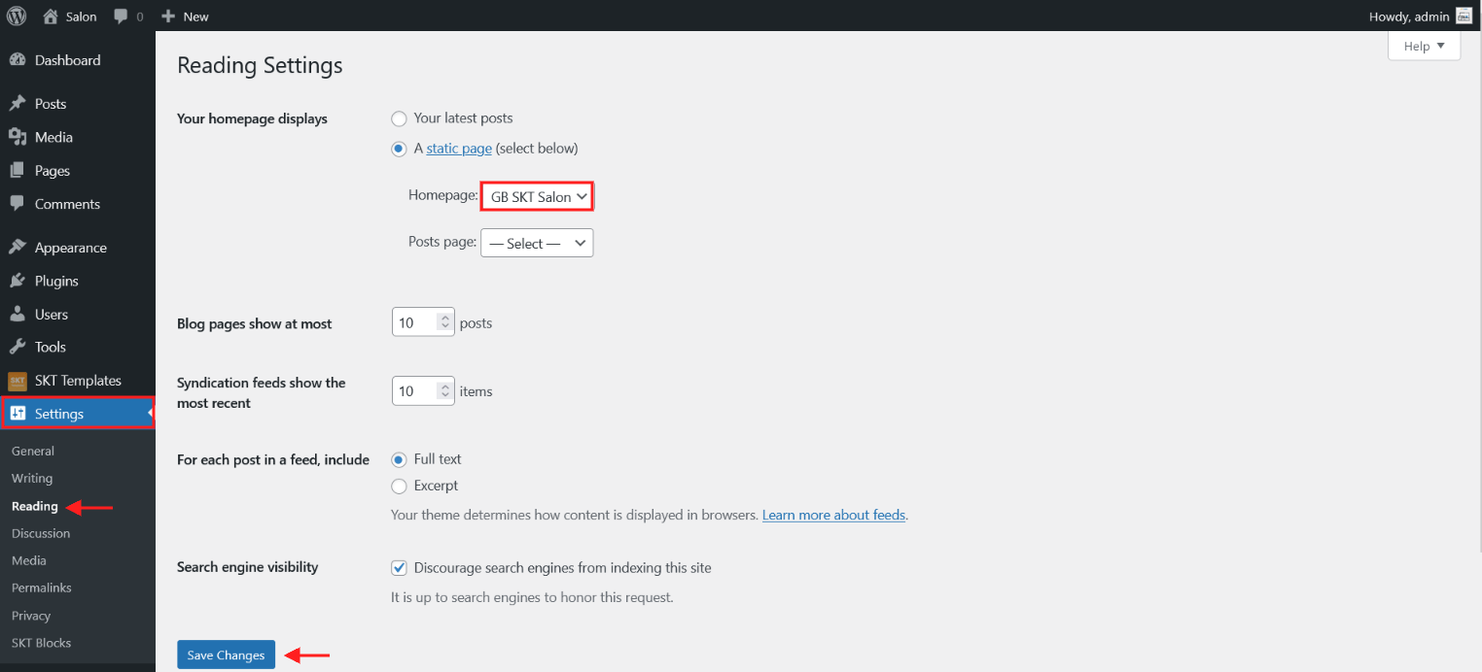Open the comments bubble icon in admin bar
This screenshot has width=1482, height=672.
[x=121, y=17]
